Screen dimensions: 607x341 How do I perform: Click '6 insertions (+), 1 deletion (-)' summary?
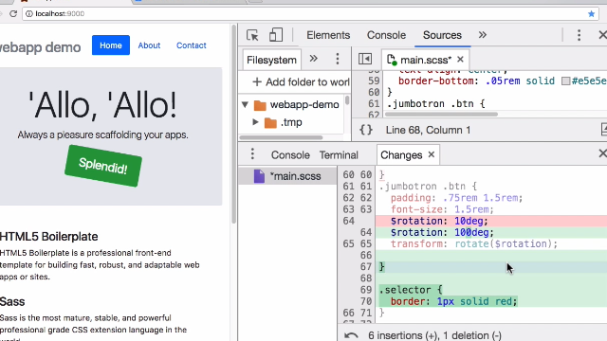434,335
